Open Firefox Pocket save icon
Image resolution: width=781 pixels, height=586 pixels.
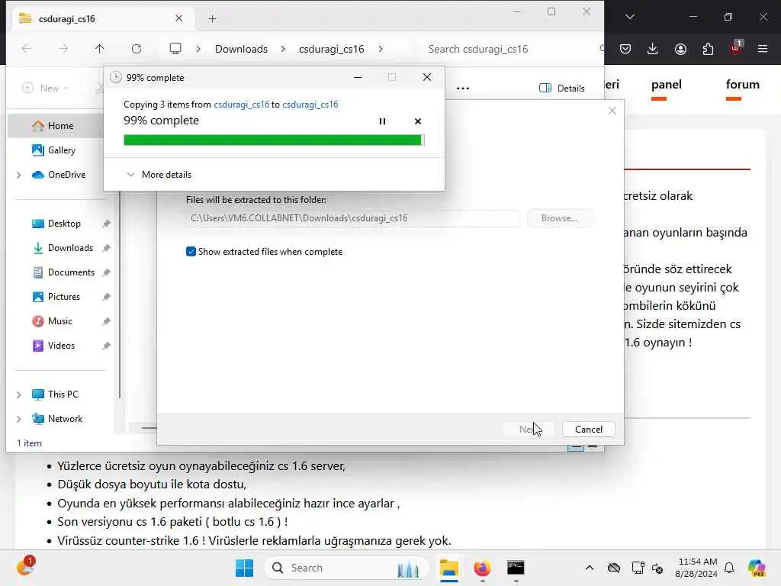625,49
